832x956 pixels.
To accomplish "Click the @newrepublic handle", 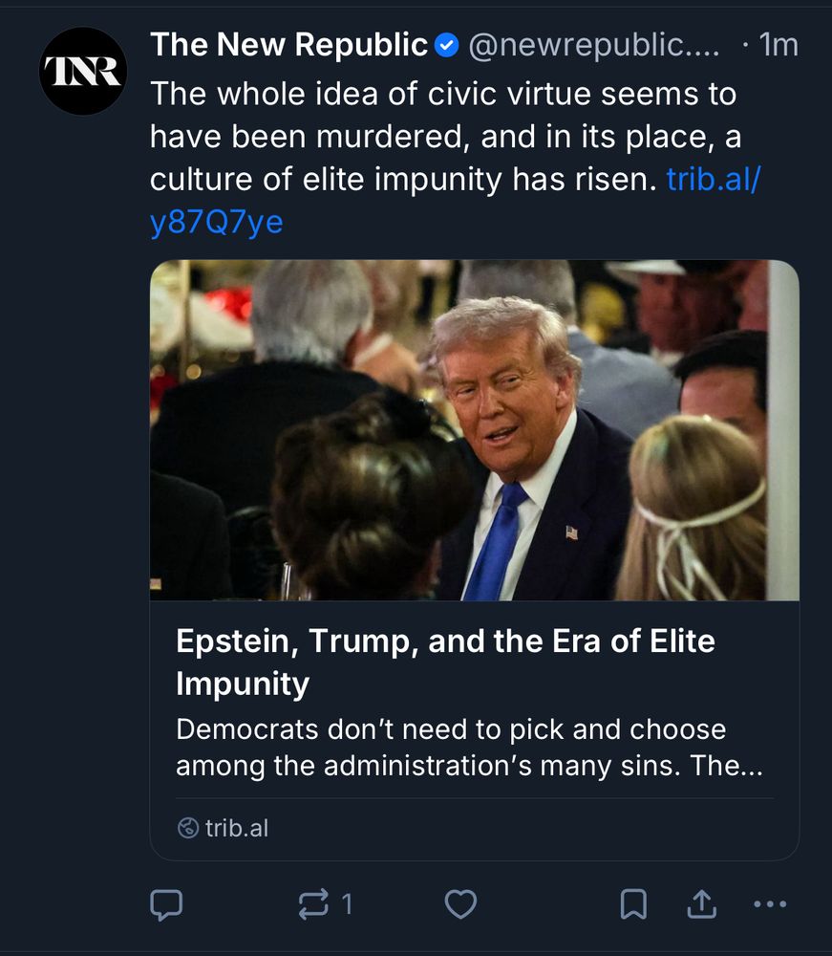I will coord(592,45).
